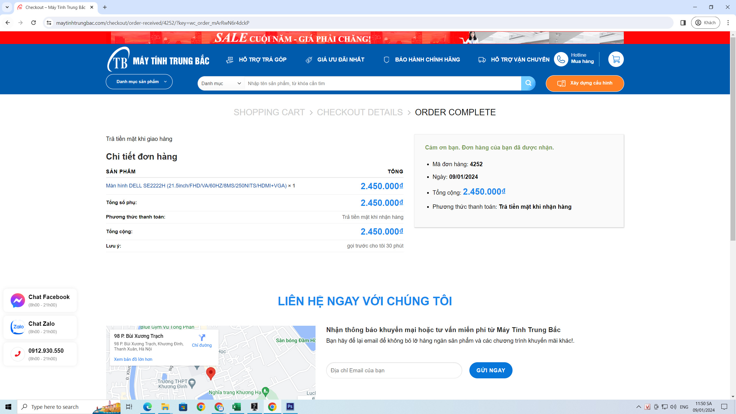
Task: Click Máy Tính Trung Bắc logo
Action: (x=158, y=60)
